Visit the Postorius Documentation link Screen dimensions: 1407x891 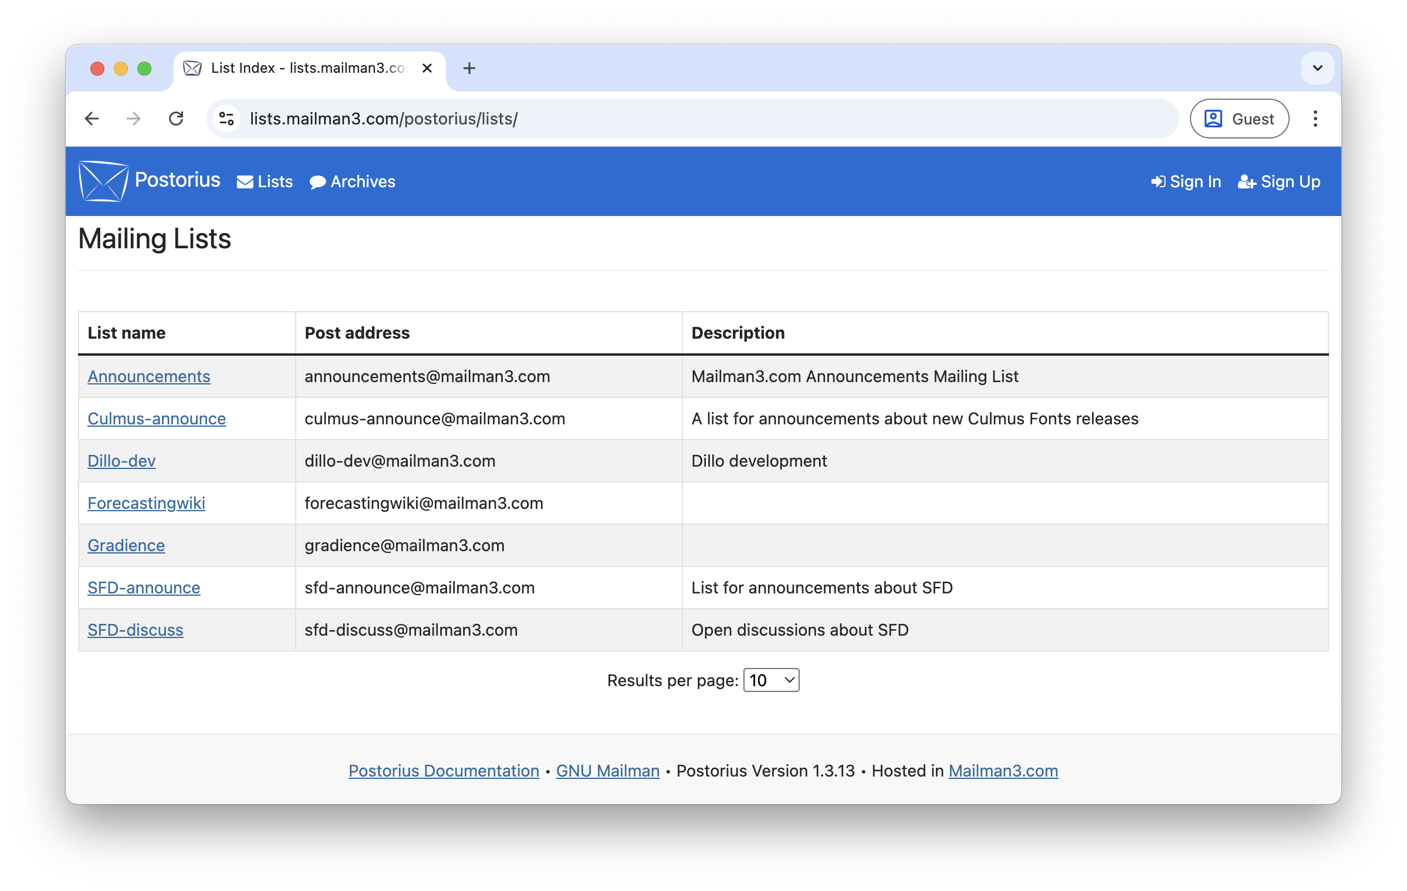pyautogui.click(x=443, y=771)
